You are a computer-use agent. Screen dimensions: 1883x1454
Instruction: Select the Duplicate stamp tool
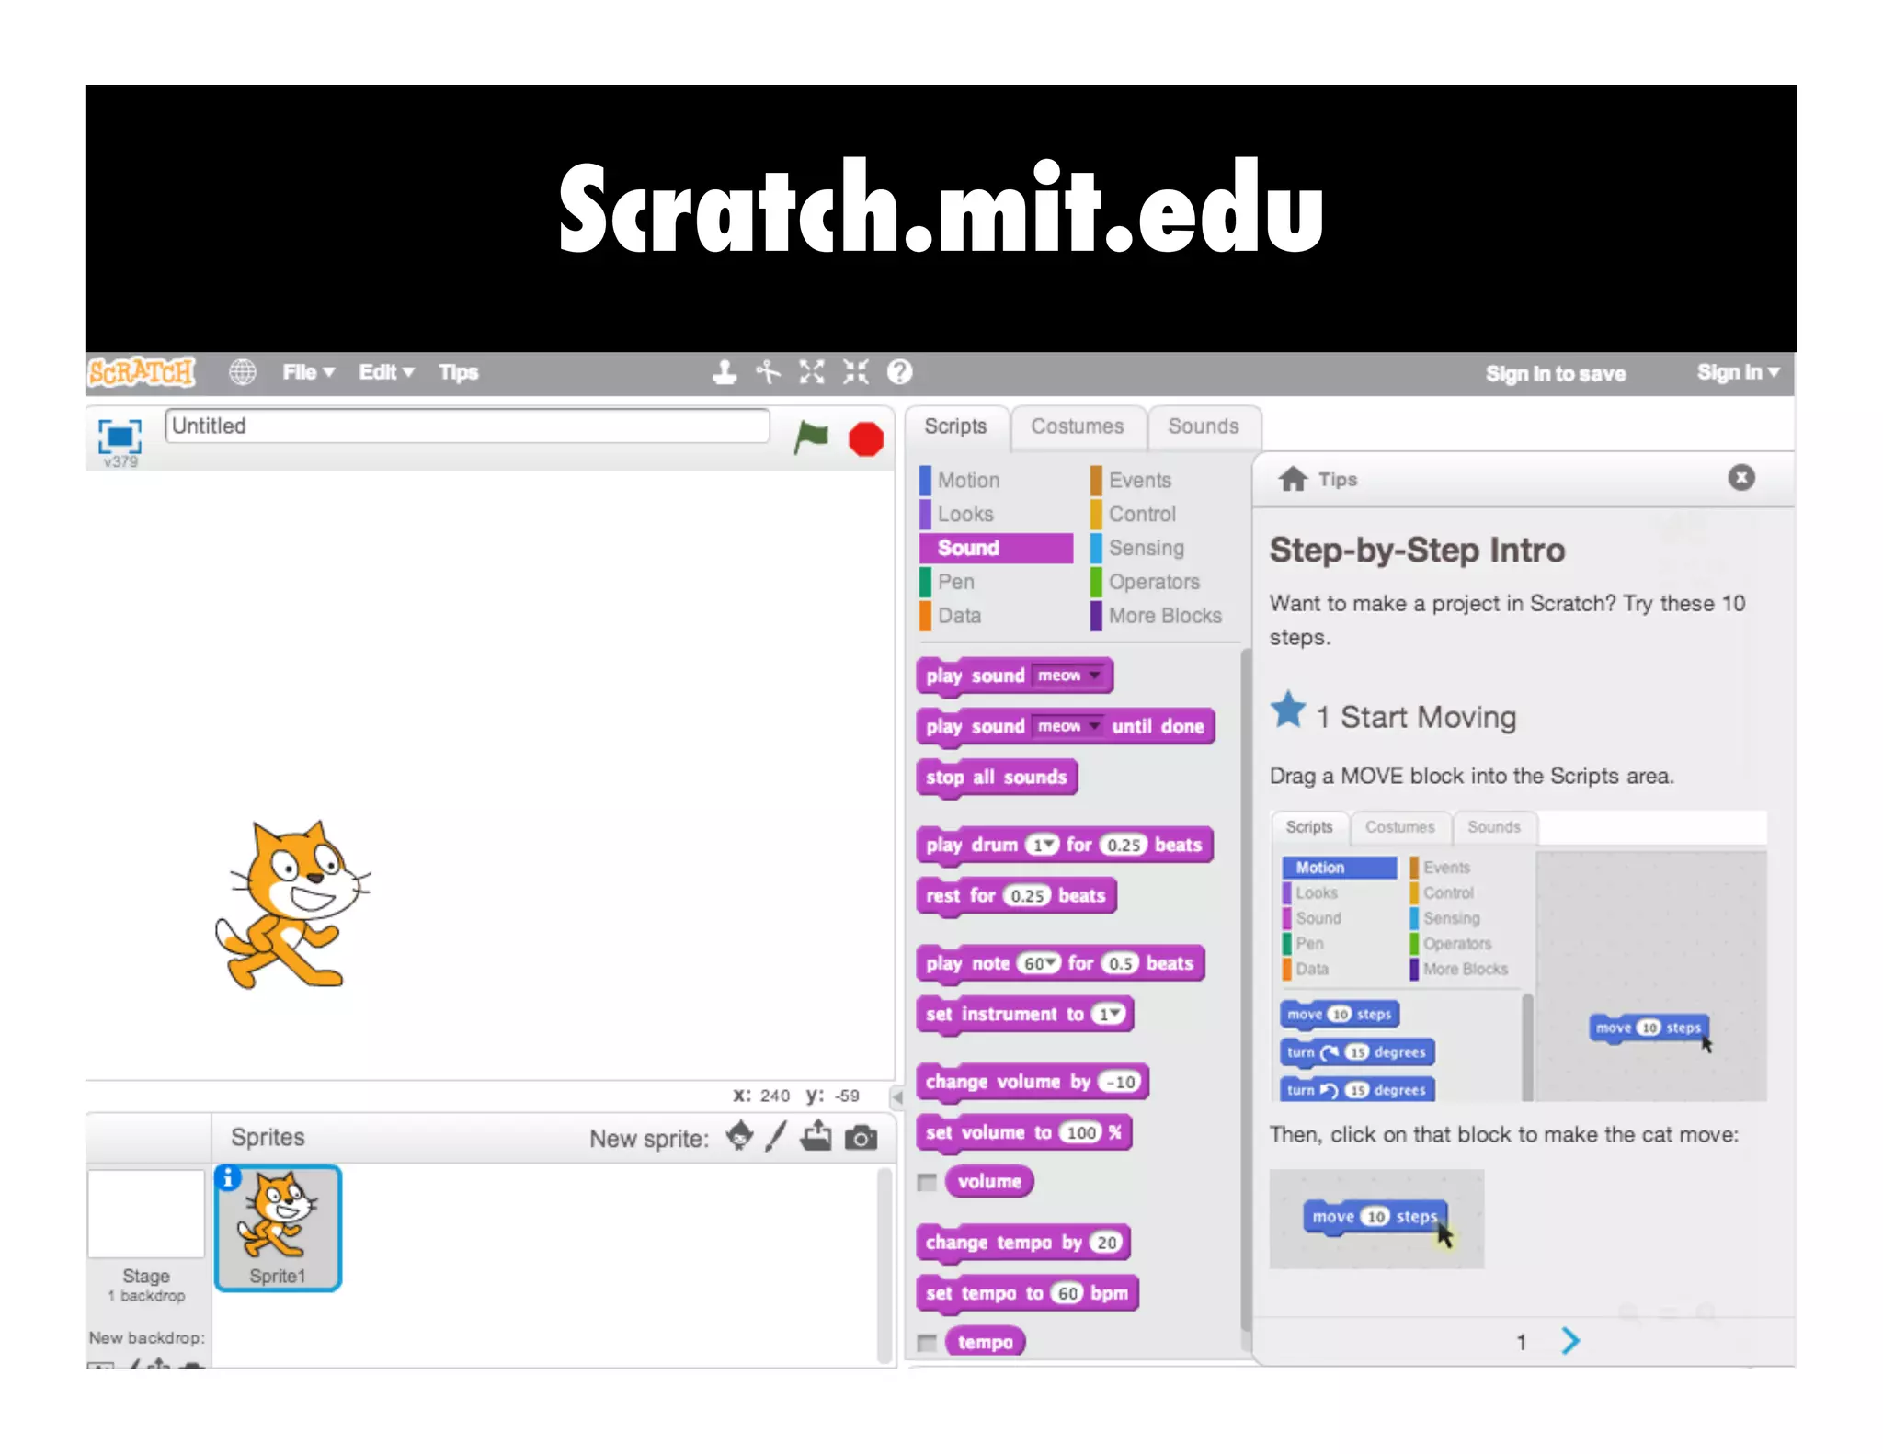(x=725, y=372)
